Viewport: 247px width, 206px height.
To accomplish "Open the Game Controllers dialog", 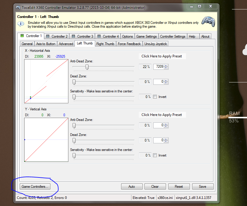I will (x=35, y=187).
